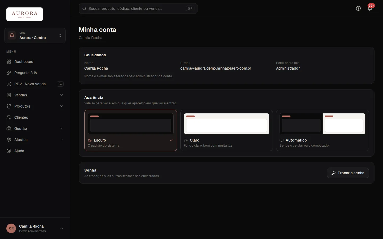Click the magnifier icon in search bar
The image size is (383, 239).
pos(84,8)
